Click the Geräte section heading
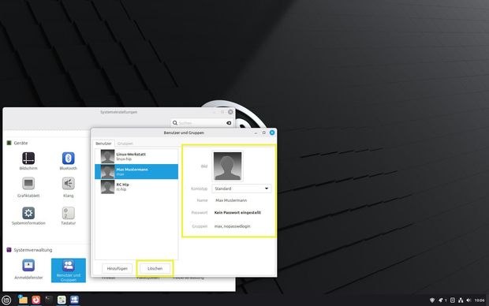 click(x=21, y=143)
